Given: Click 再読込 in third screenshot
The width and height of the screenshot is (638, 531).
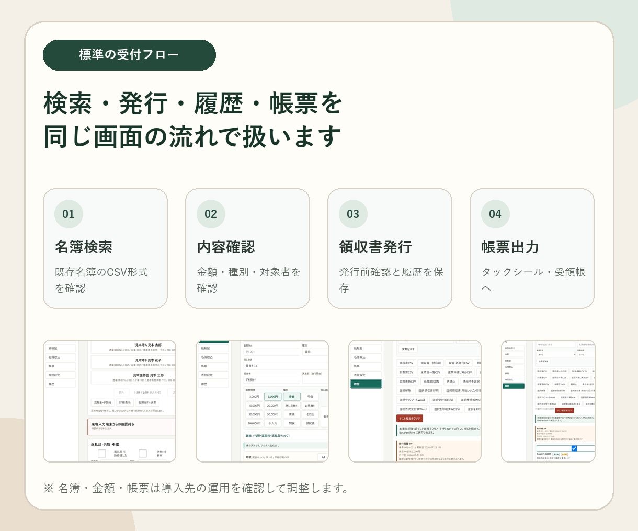Looking at the screenshot, I should (451, 382).
